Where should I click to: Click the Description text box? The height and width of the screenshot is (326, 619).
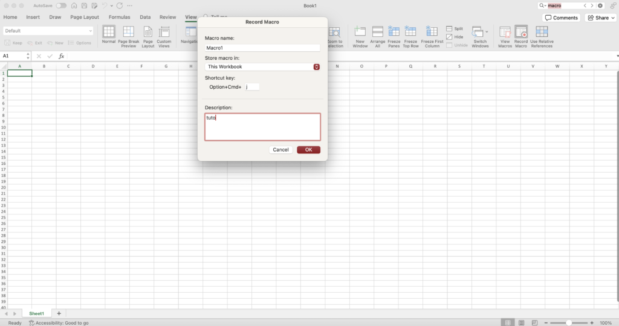(x=262, y=127)
